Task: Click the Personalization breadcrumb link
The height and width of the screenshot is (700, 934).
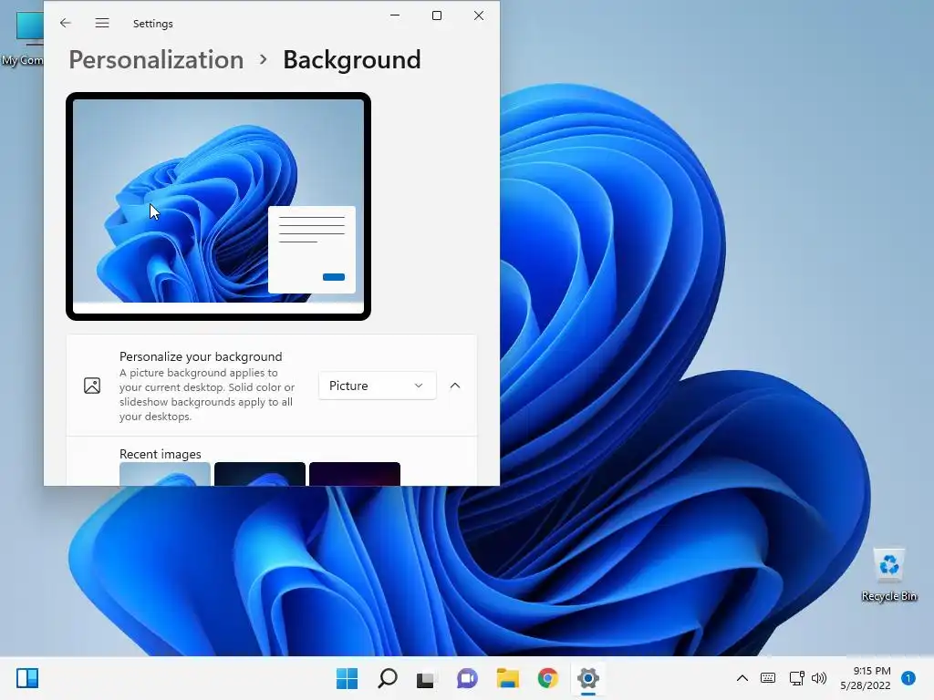Action: [x=156, y=59]
